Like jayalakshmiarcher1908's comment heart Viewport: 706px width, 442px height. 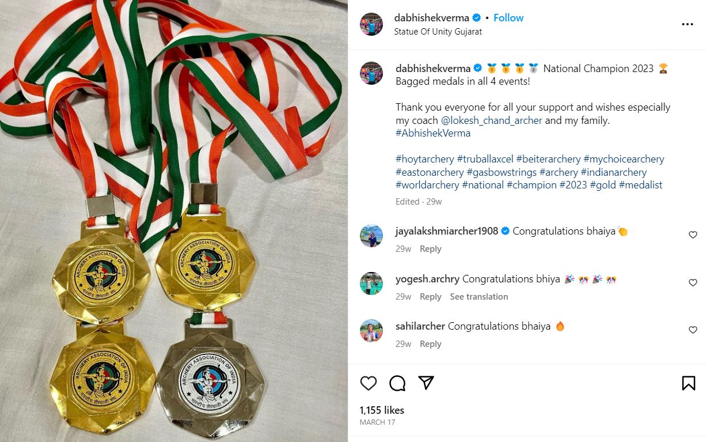693,235
